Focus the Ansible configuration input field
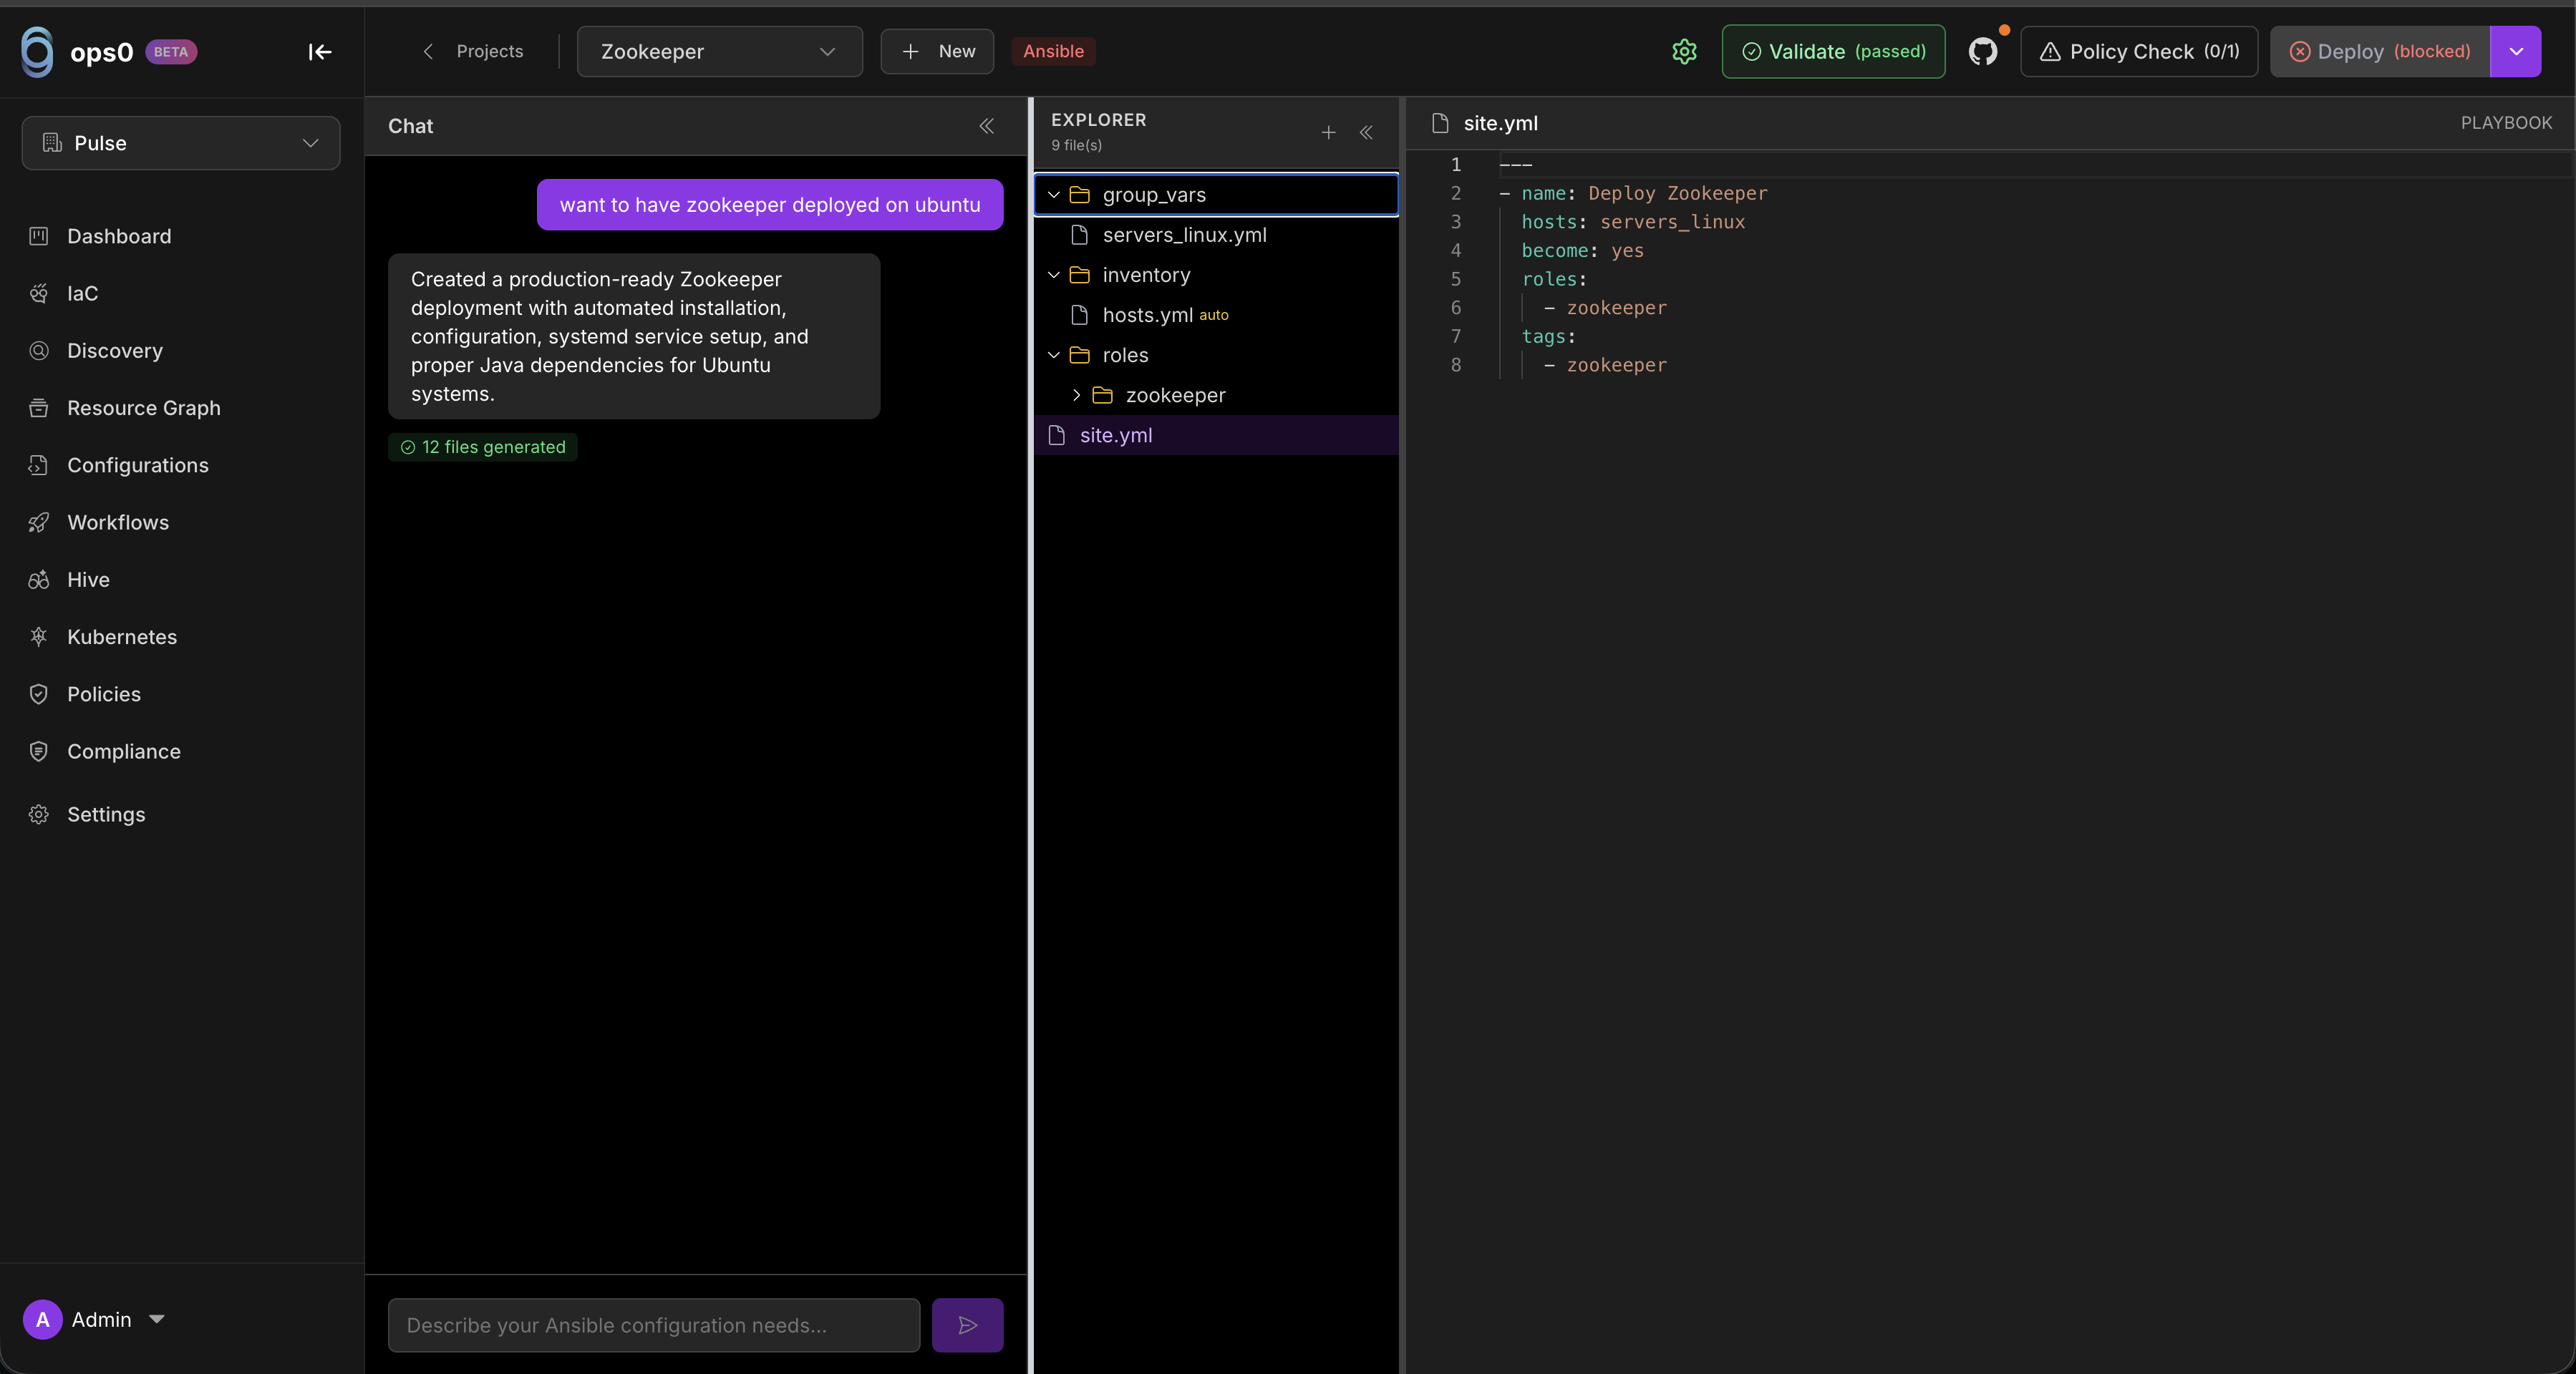This screenshot has height=1374, width=2576. pos(653,1324)
